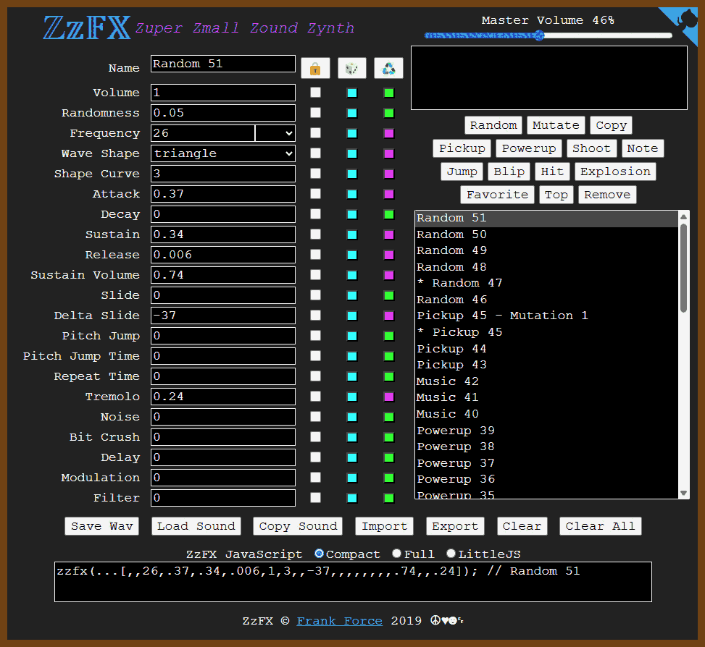The width and height of the screenshot is (705, 647).
Task: Click the padlock lock-all icon button
Action: pyautogui.click(x=314, y=69)
